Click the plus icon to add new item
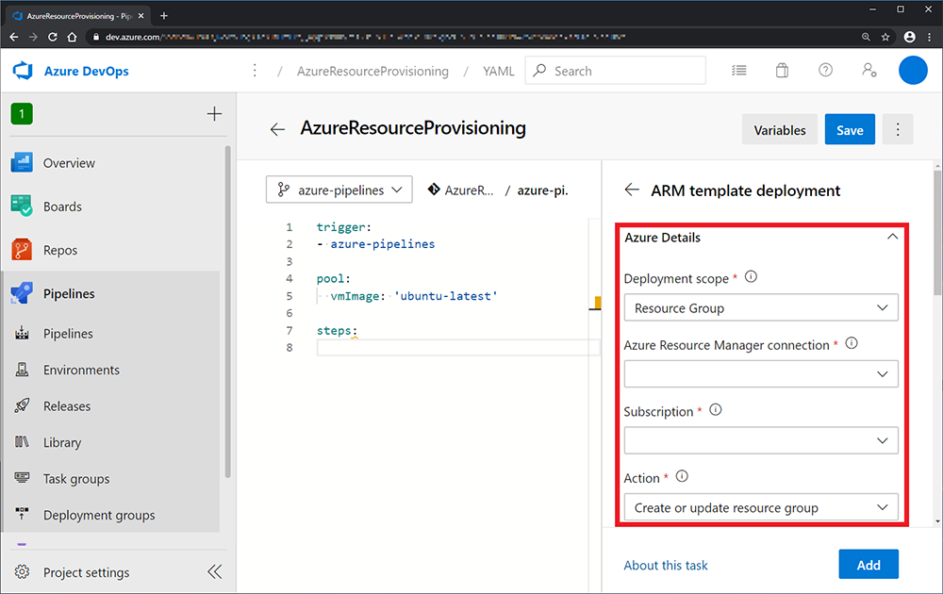This screenshot has height=594, width=943. point(214,114)
